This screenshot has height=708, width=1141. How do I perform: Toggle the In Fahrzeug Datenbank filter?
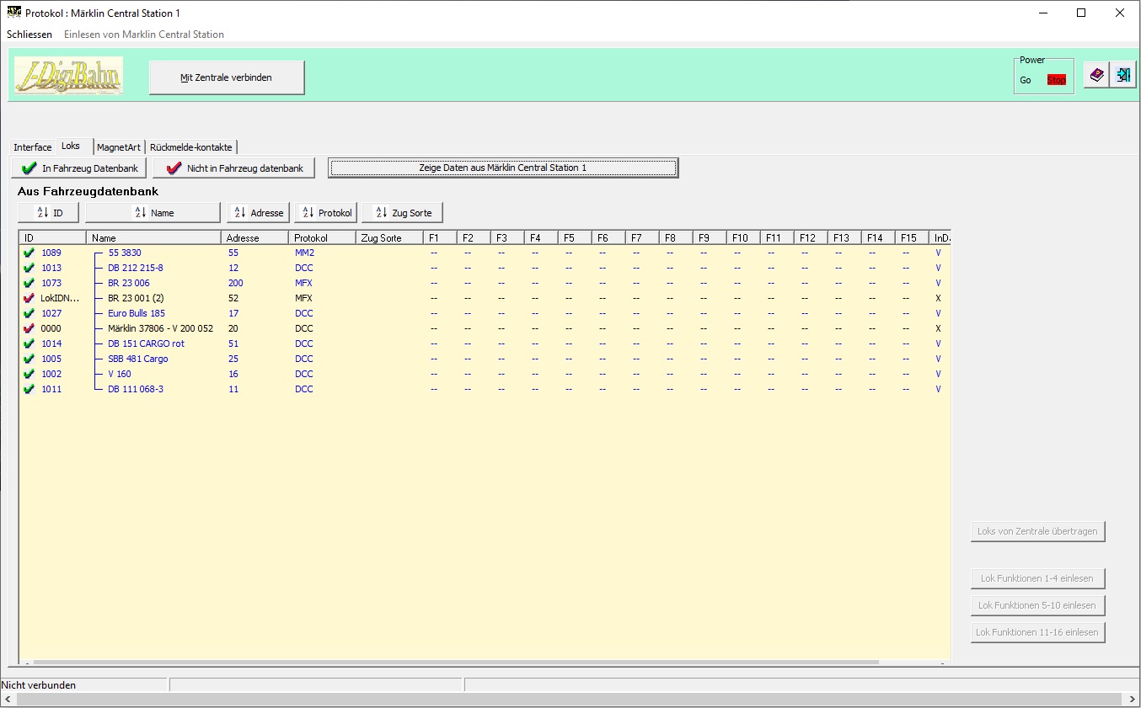coord(79,168)
